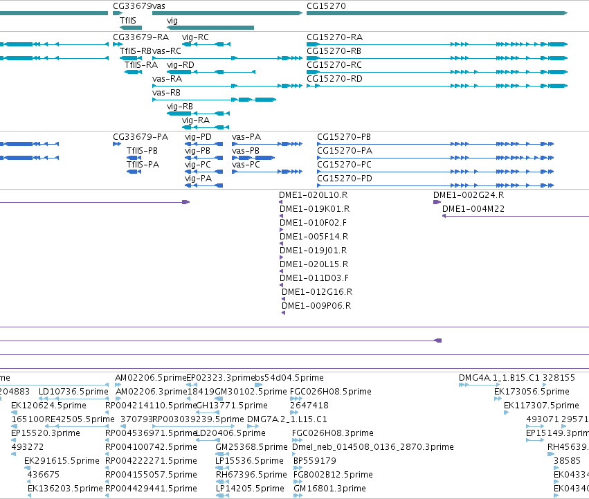This screenshot has height=499, width=589.
Task: Select the CG15270-RD transcript label
Action: (x=335, y=79)
